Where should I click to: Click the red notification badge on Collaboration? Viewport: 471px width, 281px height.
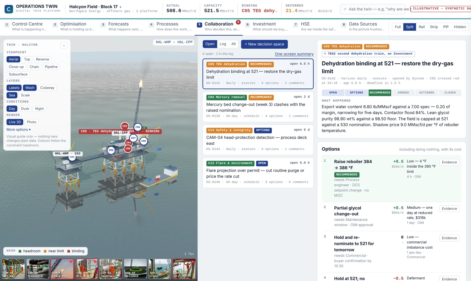[238, 22]
